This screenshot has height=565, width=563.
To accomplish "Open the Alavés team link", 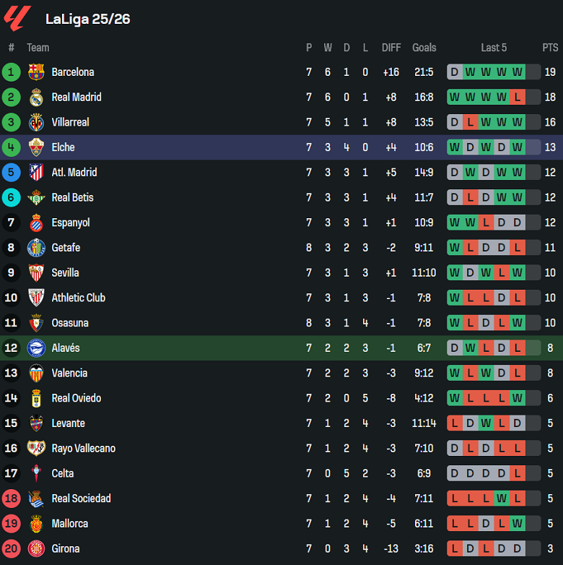I will click(x=65, y=348).
